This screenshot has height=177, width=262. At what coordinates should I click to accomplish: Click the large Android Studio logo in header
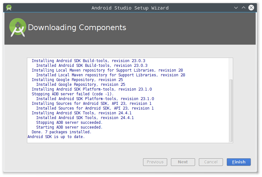coord(17,27)
